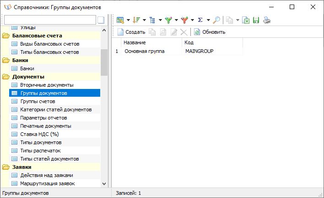Open the table columns setup icon
The height and width of the screenshot is (198, 324).
(x=120, y=20)
